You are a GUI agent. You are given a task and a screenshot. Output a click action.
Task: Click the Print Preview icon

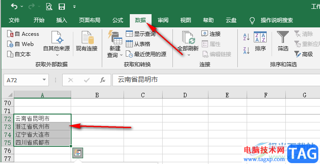pyautogui.click(x=49, y=7)
